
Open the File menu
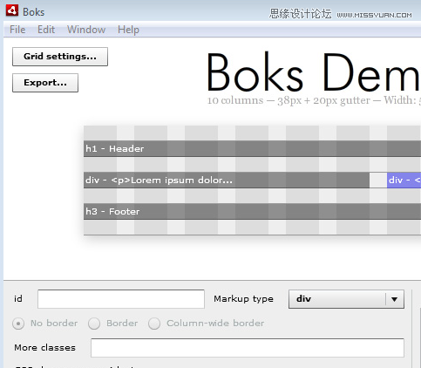17,30
